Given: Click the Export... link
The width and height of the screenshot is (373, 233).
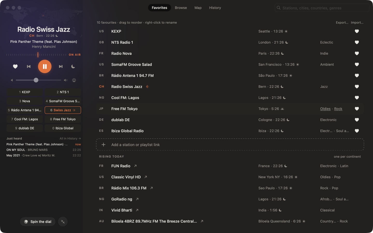Looking at the screenshot, I should (x=342, y=23).
